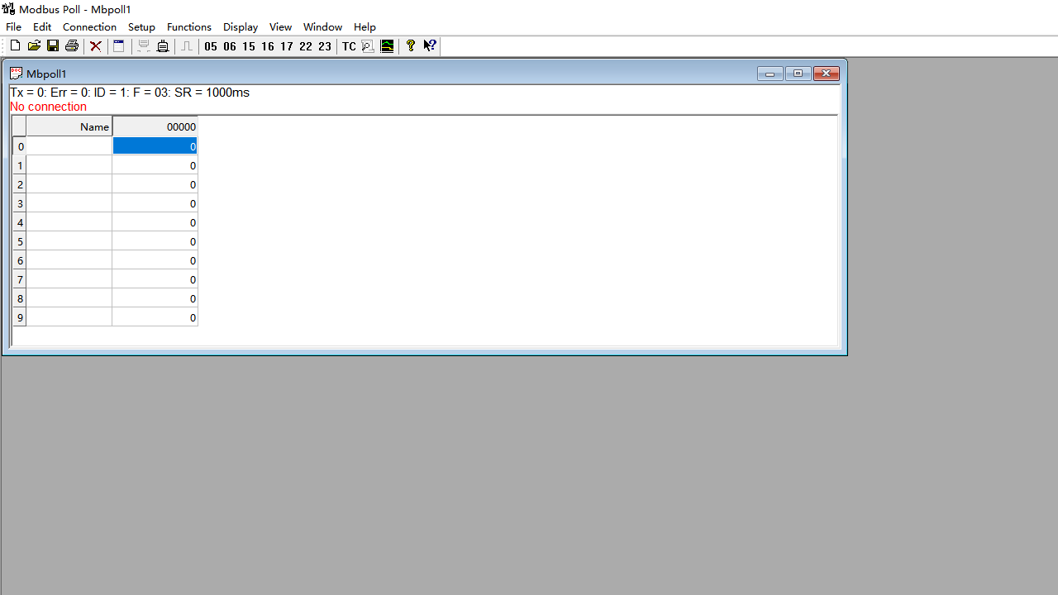Click the TC test center button

(349, 46)
